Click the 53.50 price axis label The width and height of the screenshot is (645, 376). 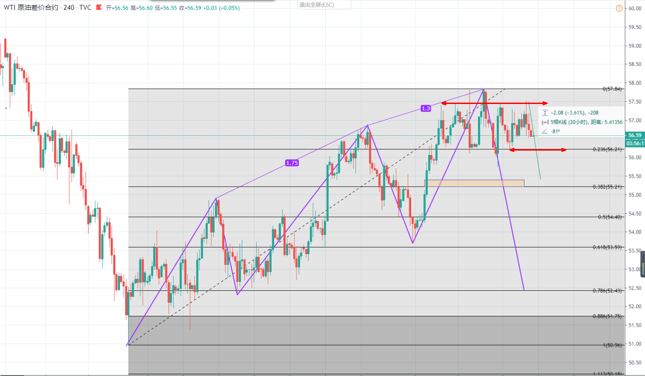[635, 251]
